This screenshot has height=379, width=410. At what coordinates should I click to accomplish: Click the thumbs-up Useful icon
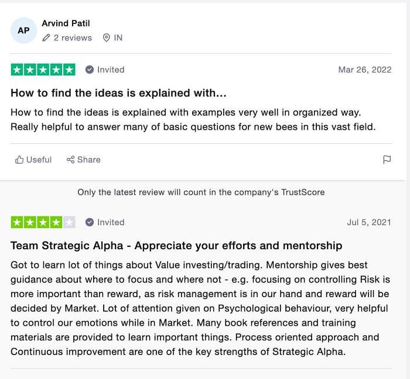19,160
